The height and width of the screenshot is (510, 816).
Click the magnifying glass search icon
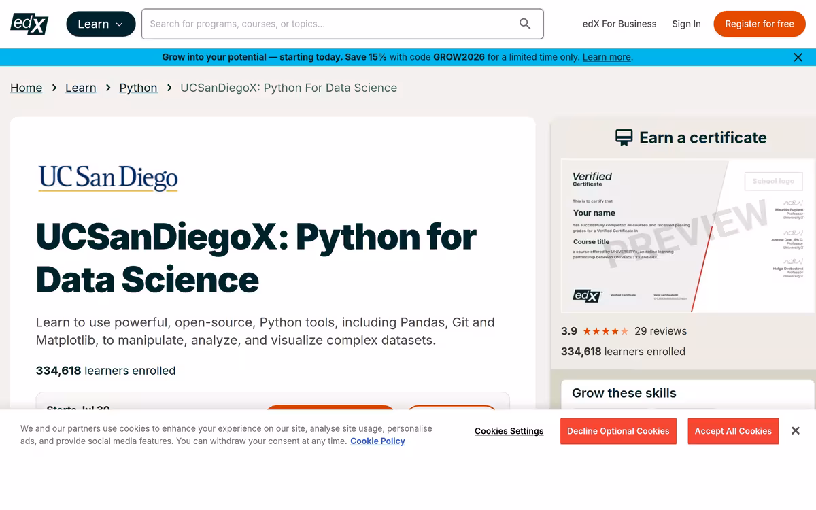pos(525,24)
